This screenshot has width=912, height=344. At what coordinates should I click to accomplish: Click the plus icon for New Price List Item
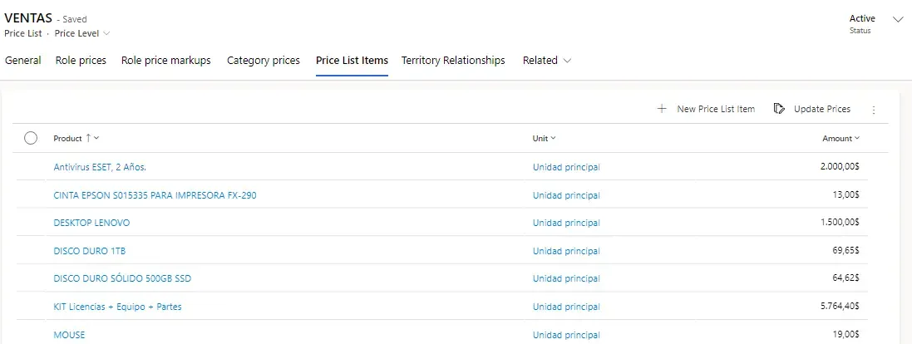click(x=662, y=109)
